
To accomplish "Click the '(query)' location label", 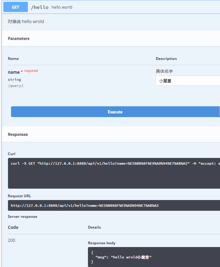I will click(16, 86).
